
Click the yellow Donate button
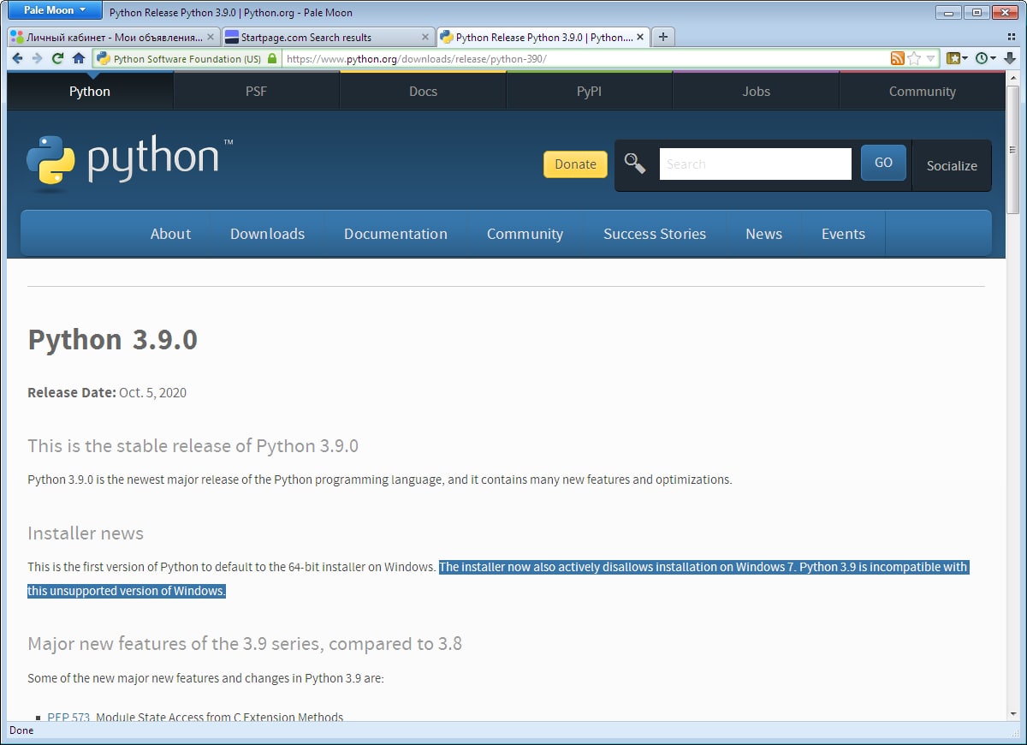click(x=575, y=164)
